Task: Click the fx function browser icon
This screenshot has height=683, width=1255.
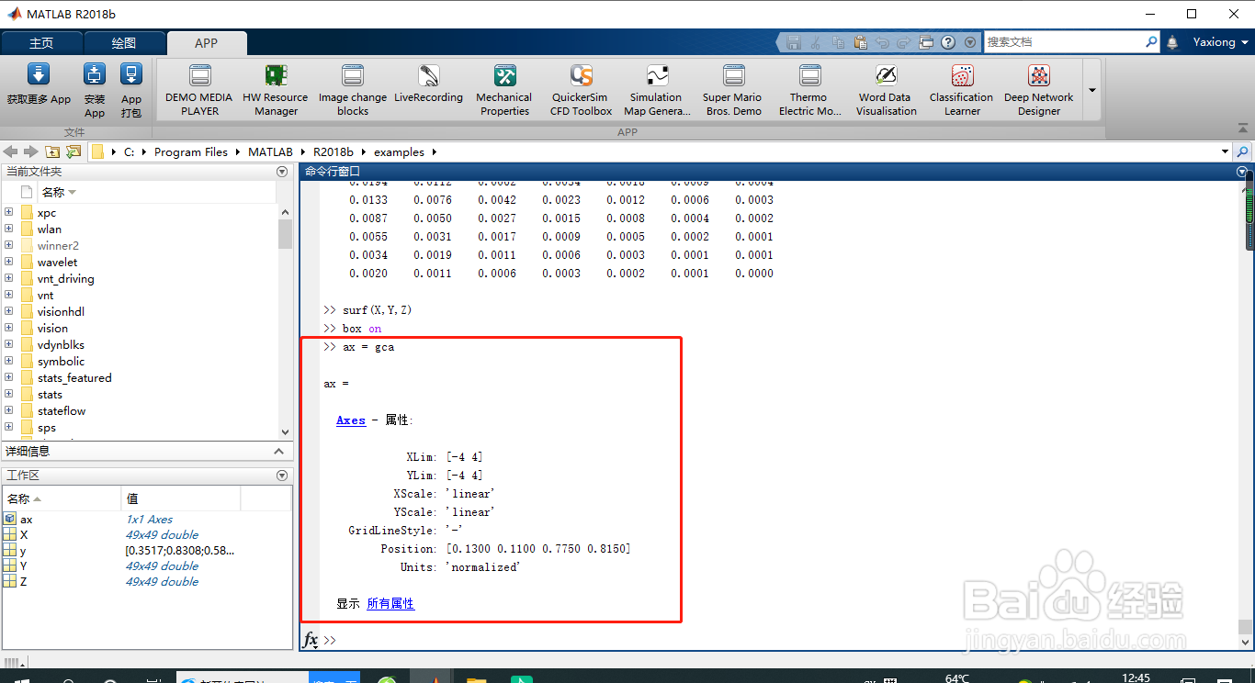Action: 311,640
